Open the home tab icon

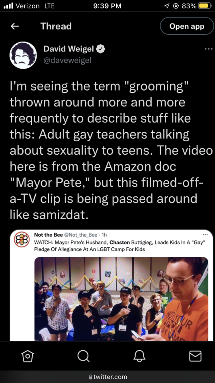(27, 356)
